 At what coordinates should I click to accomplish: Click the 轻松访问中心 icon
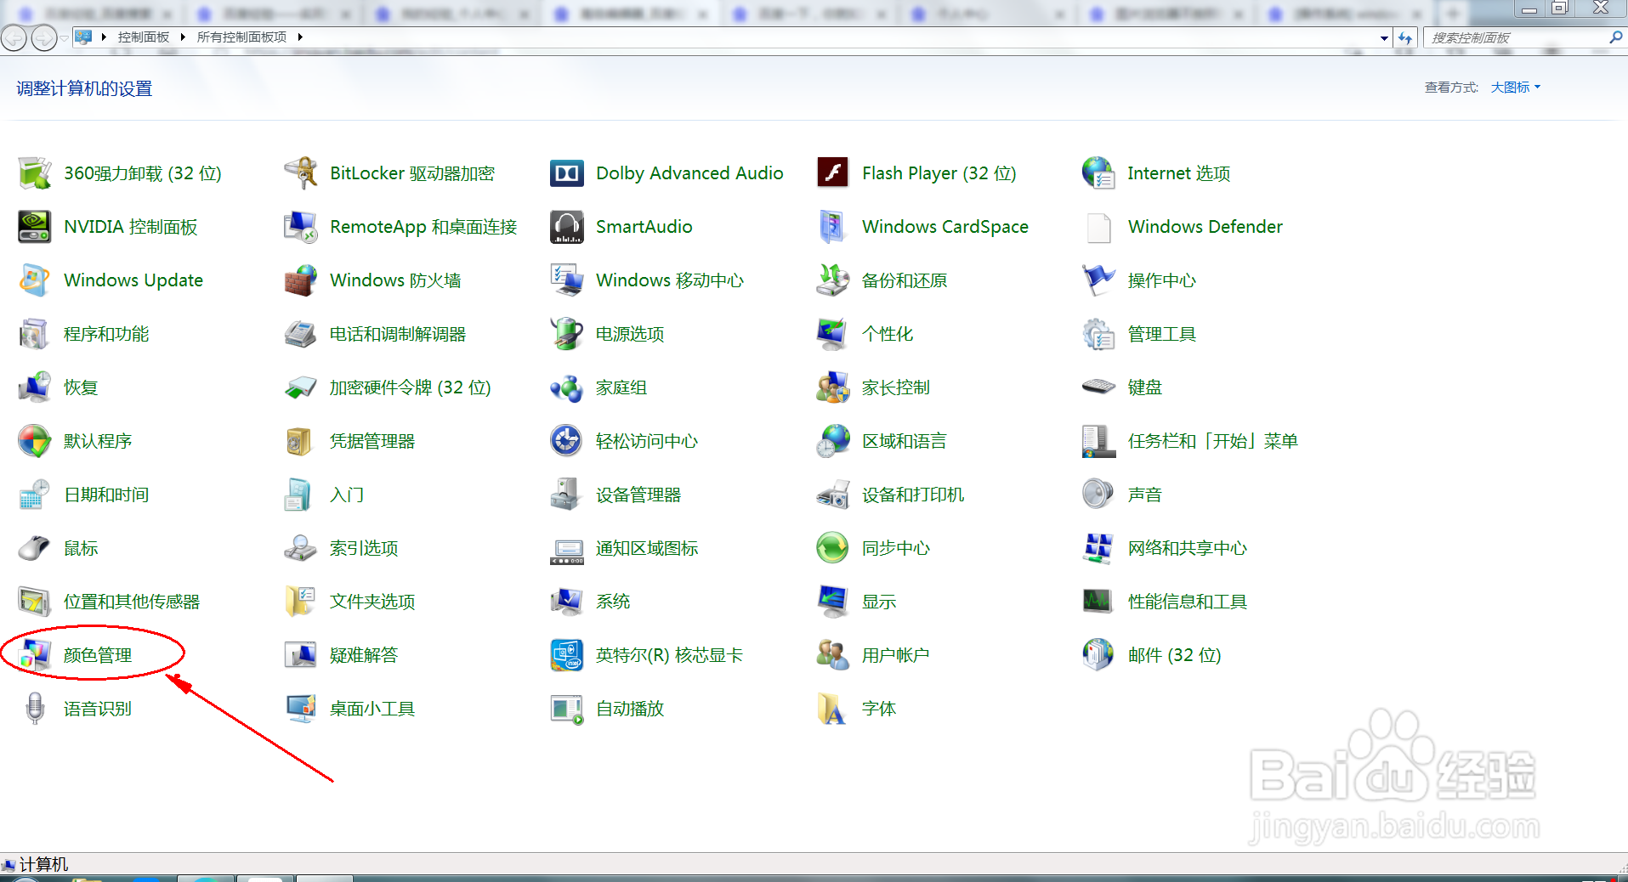click(x=567, y=441)
